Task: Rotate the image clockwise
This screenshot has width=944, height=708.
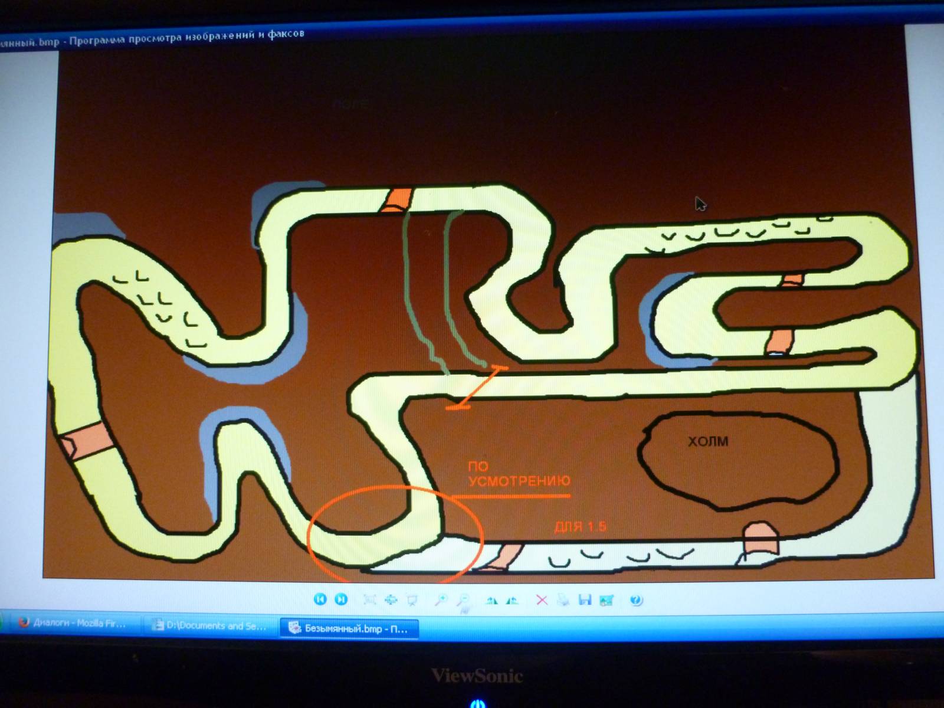Action: click(x=491, y=600)
